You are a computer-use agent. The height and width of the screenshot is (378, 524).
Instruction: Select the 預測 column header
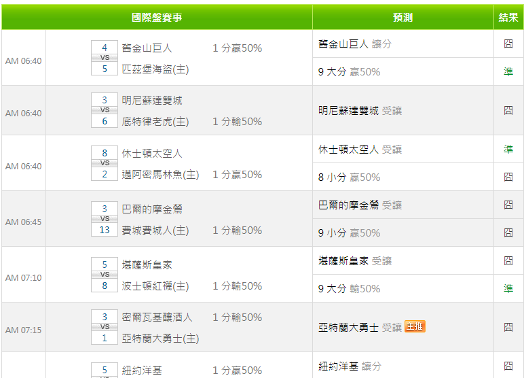click(403, 18)
